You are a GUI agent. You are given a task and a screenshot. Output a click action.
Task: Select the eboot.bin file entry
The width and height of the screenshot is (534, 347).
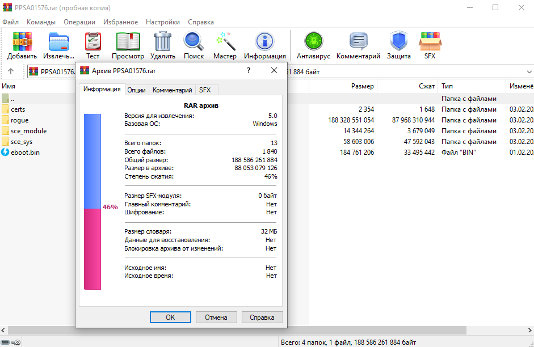25,153
